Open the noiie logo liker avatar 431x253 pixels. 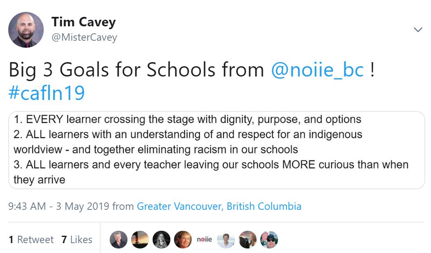[x=205, y=239]
